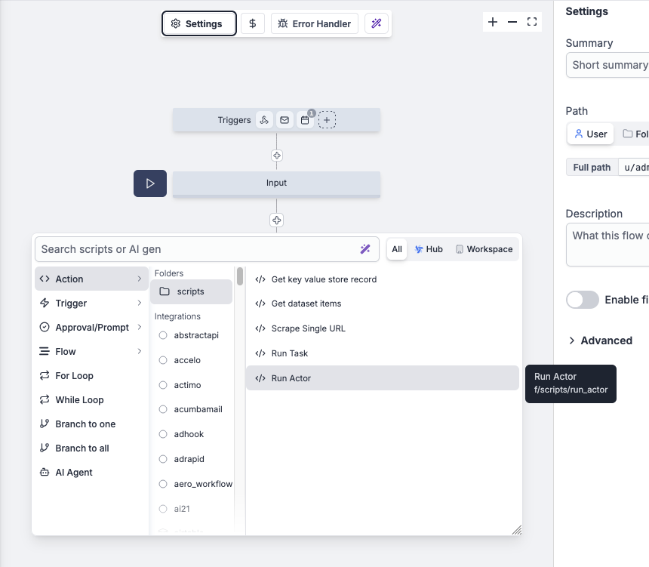This screenshot has height=567, width=649.
Task: Click the Error Handler button
Action: click(314, 23)
